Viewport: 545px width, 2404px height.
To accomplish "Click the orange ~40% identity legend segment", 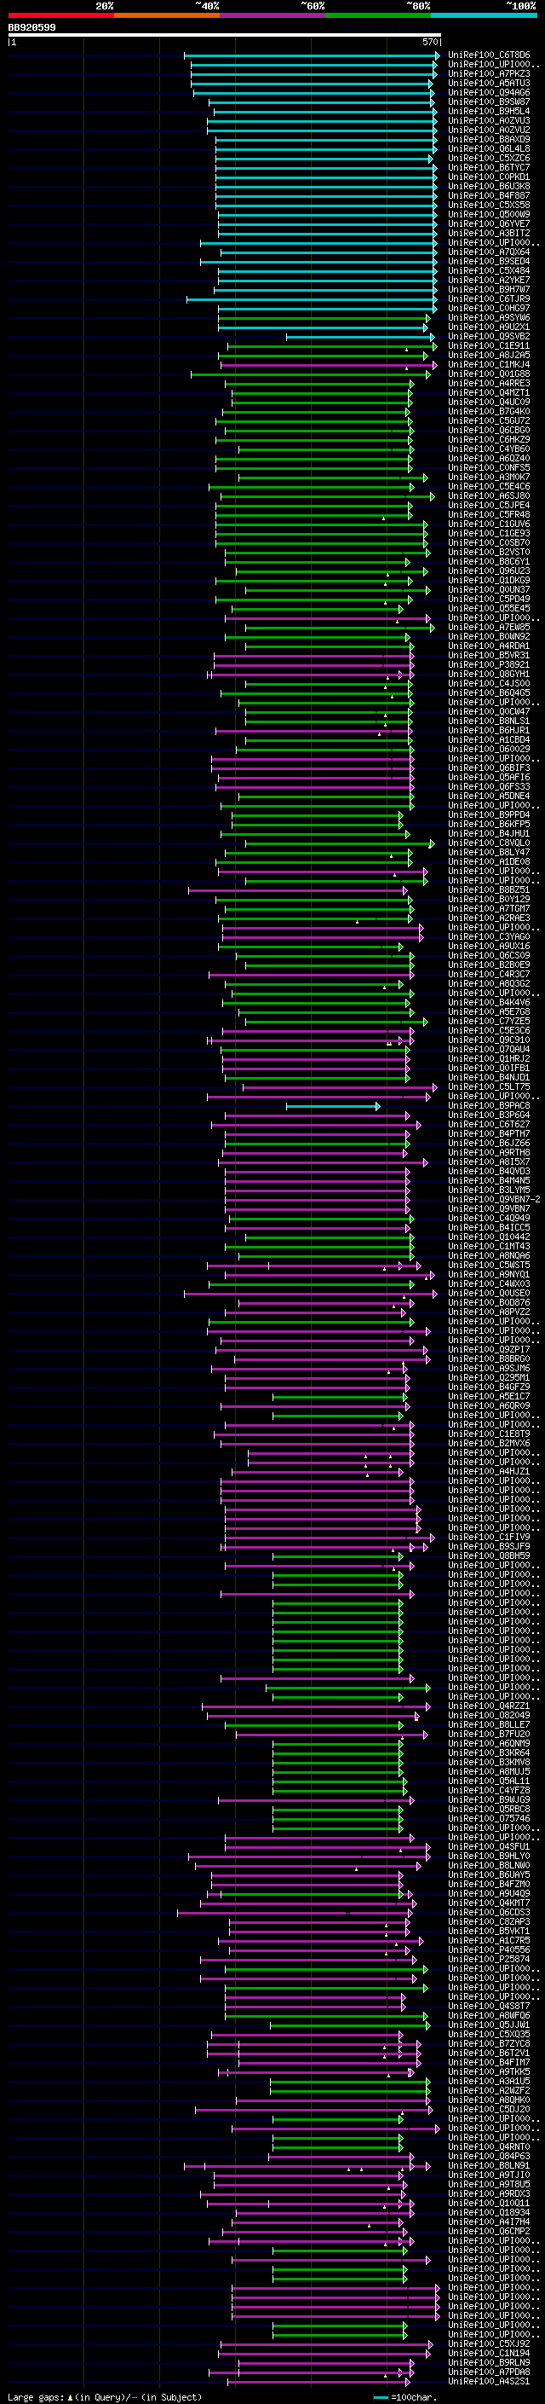I will 167,16.
